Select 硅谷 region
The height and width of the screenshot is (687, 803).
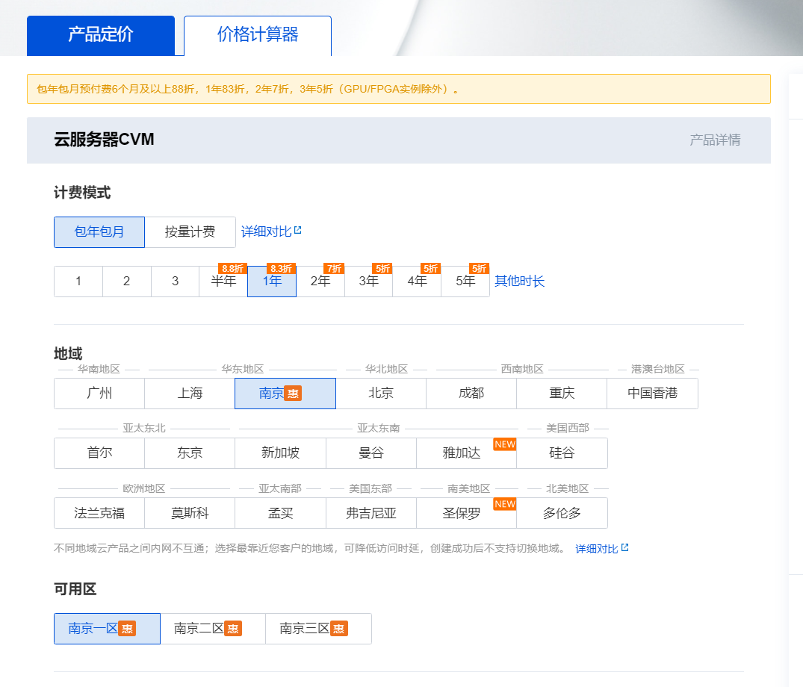pos(562,453)
